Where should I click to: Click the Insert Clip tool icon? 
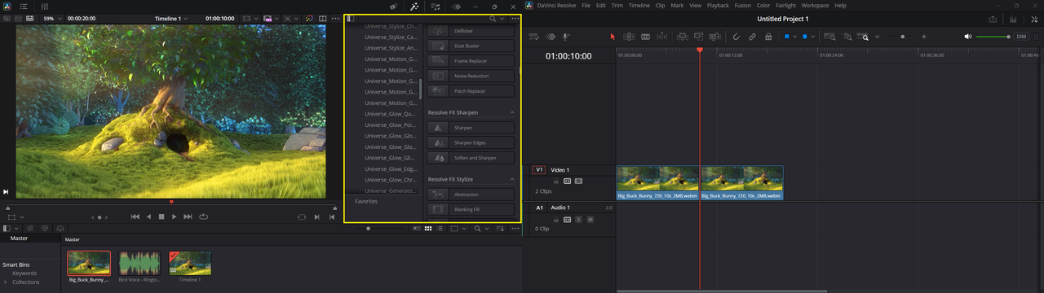coord(682,37)
